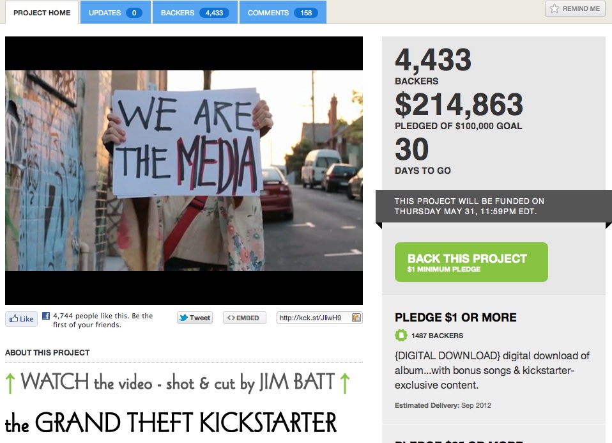Image resolution: width=612 pixels, height=443 pixels.
Task: Click the Facebook thumbs-up Like icon
Action: tap(14, 319)
